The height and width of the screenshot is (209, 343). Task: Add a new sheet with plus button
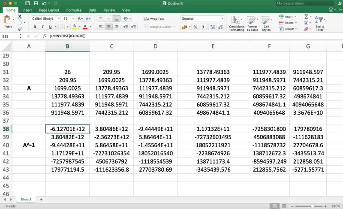click(41, 200)
